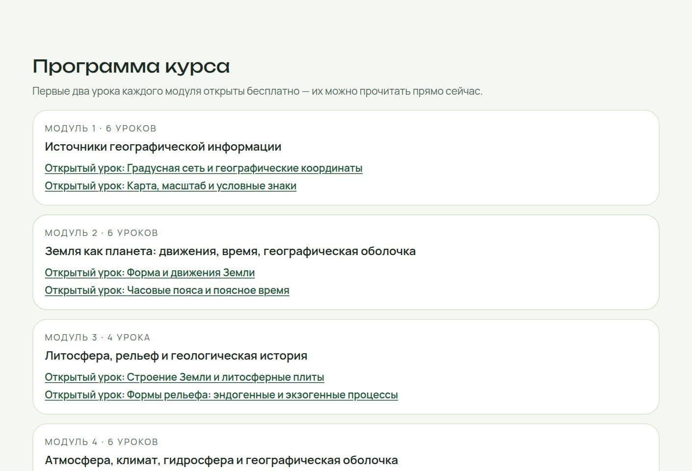Click label МОДУЛЬ 2 · 6 УРОКОВ
This screenshot has width=692, height=471.
point(102,233)
